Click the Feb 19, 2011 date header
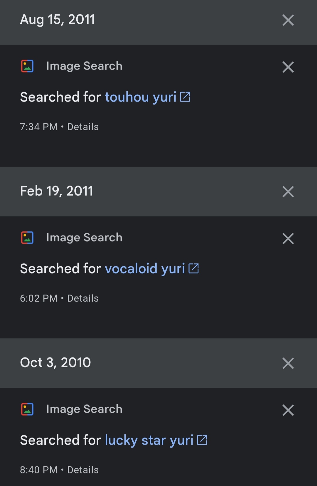Viewport: 317px width, 486px height. tap(56, 191)
